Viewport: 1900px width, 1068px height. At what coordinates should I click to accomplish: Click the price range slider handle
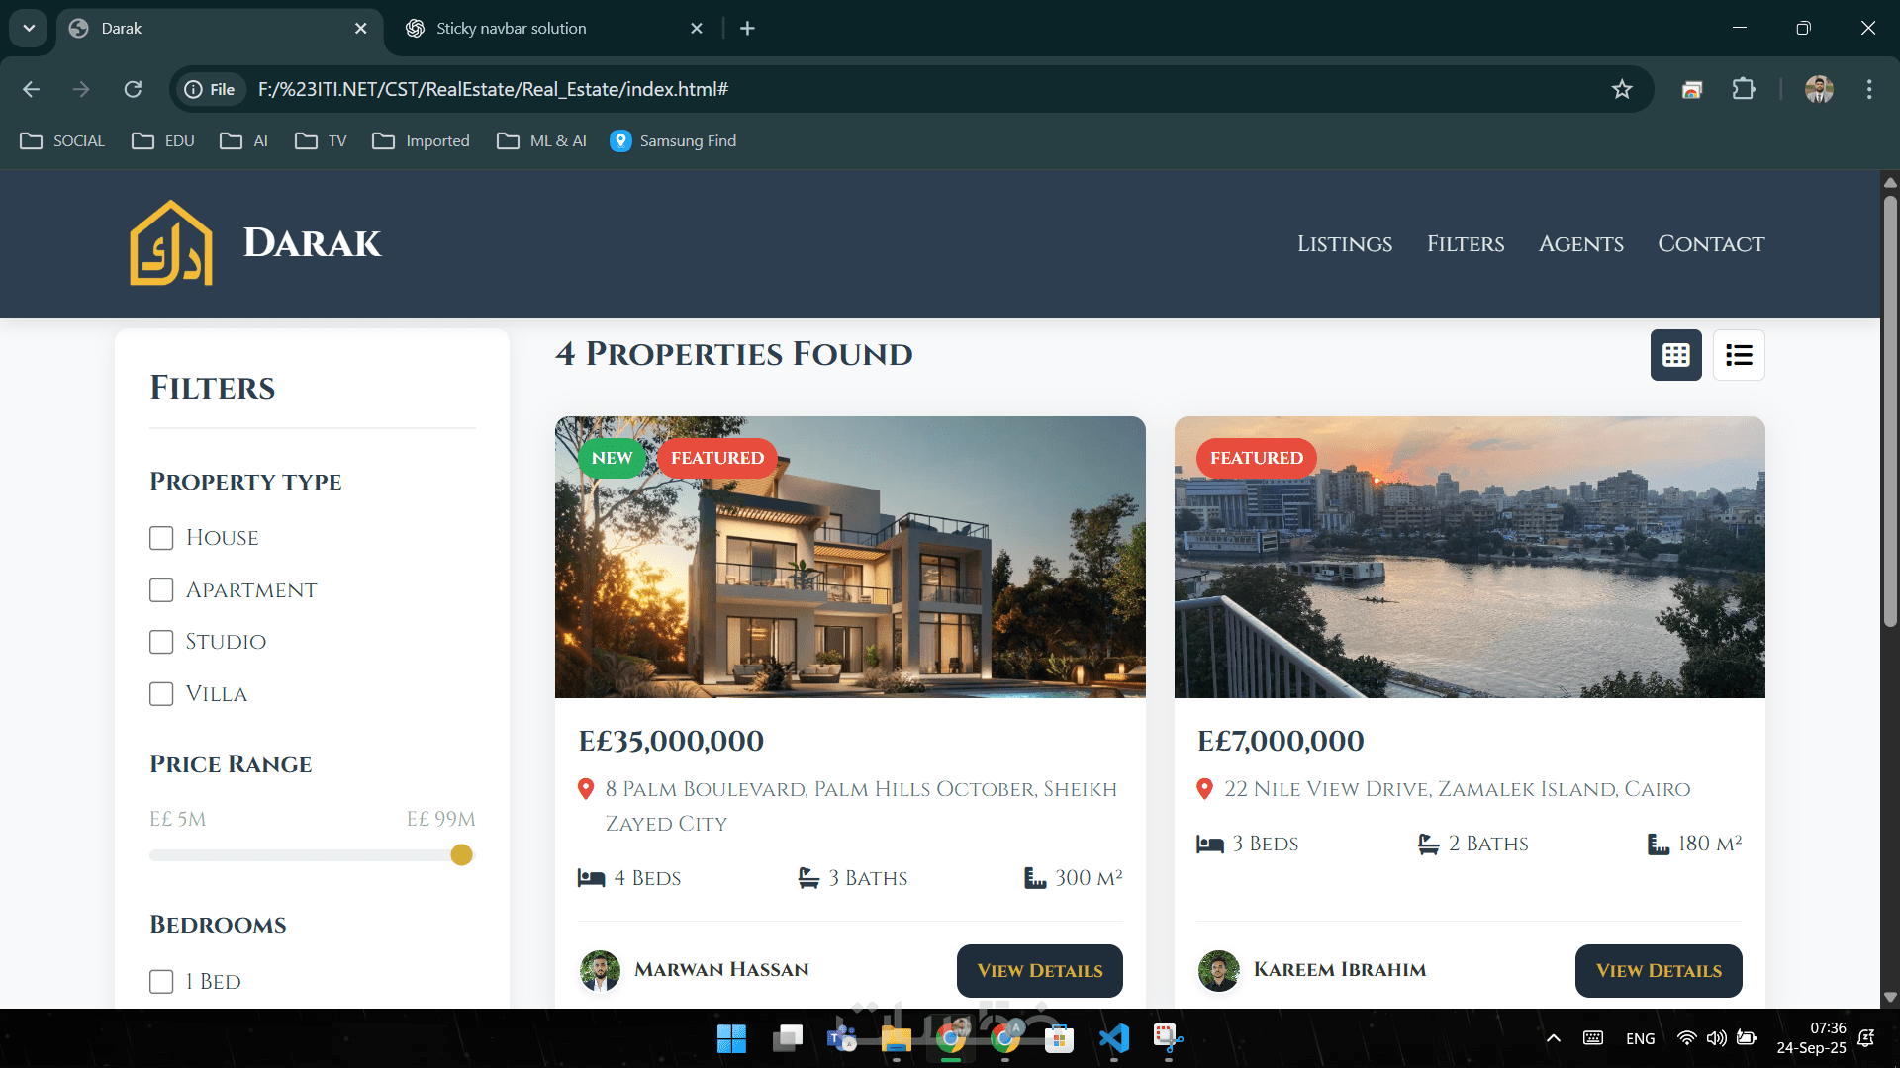461,855
